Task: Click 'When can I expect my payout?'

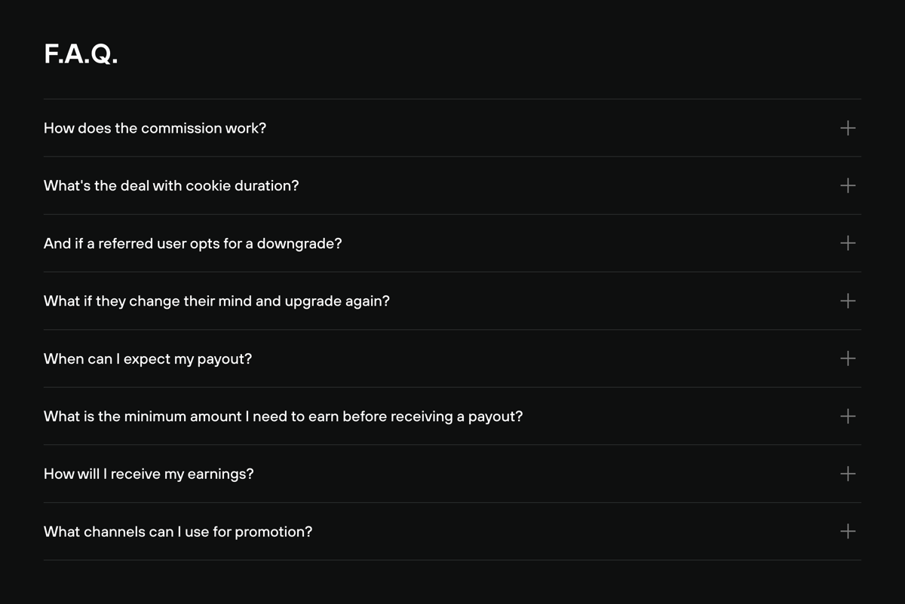Action: [x=147, y=358]
